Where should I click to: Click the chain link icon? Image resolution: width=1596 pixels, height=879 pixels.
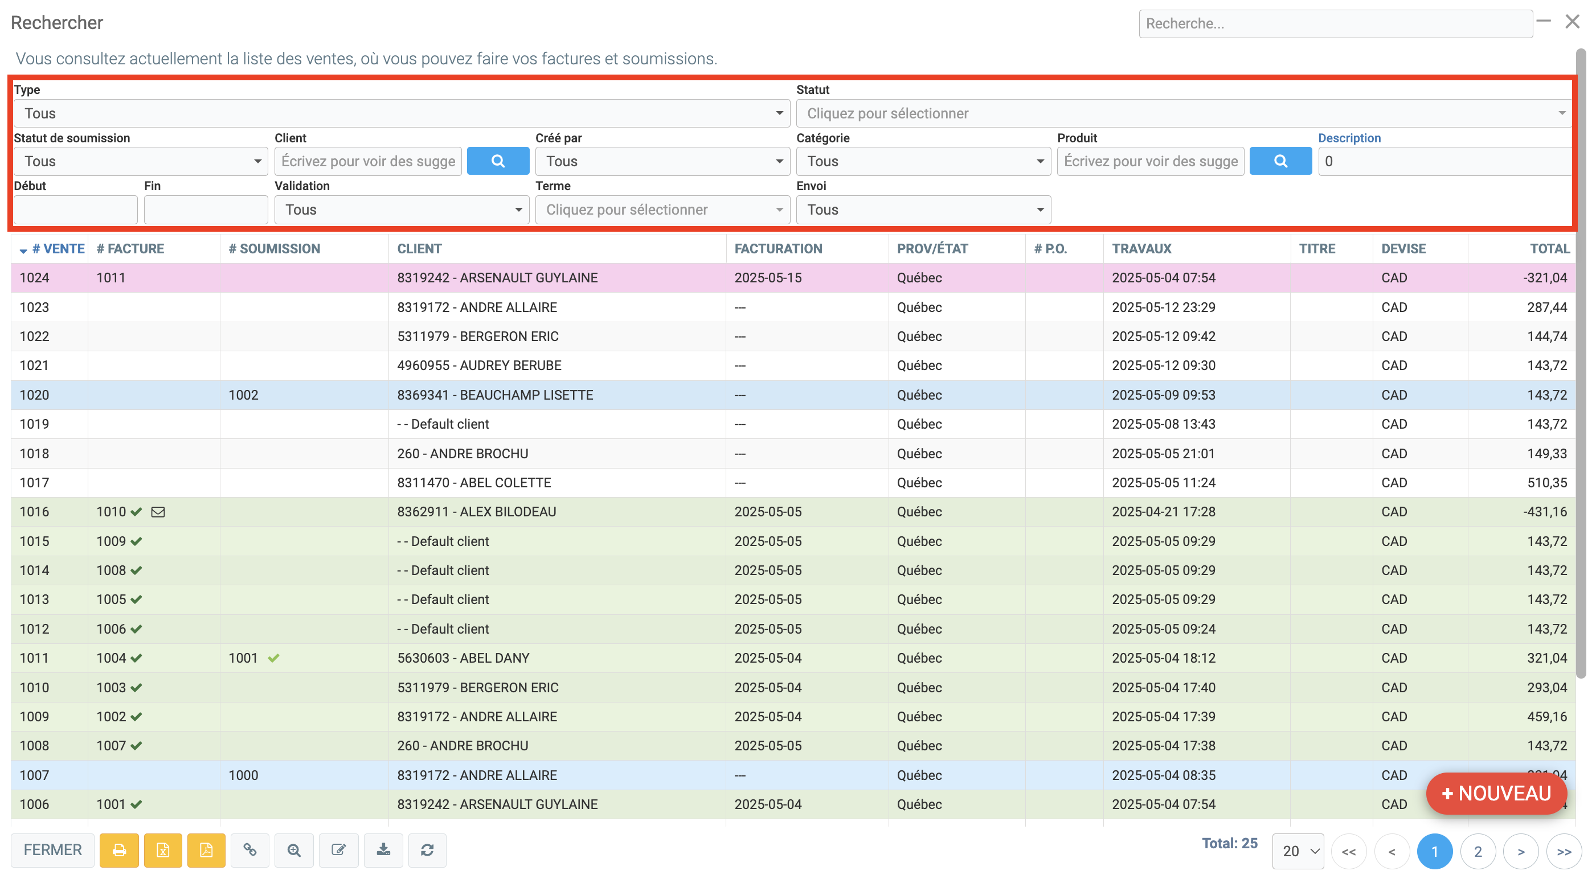tap(249, 850)
